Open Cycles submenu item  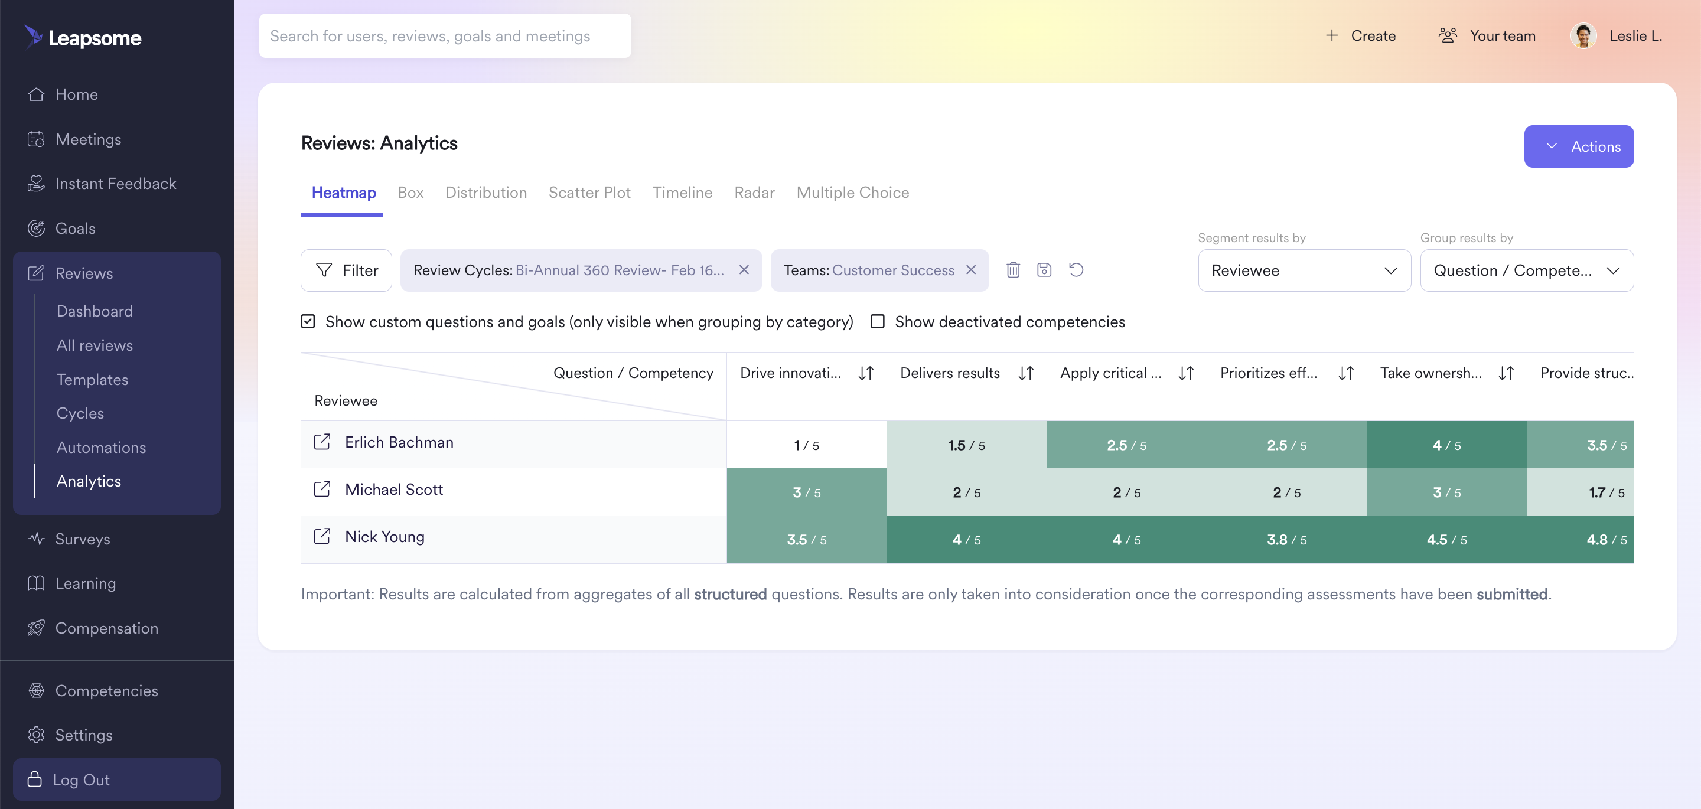point(80,413)
